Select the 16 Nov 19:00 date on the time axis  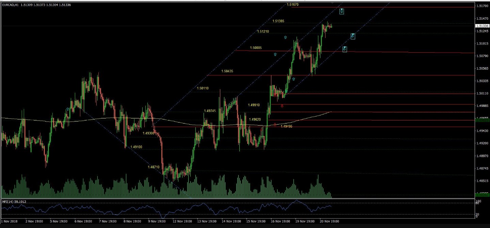click(x=280, y=221)
